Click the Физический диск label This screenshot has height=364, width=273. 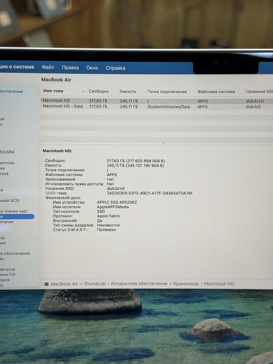coord(63,198)
